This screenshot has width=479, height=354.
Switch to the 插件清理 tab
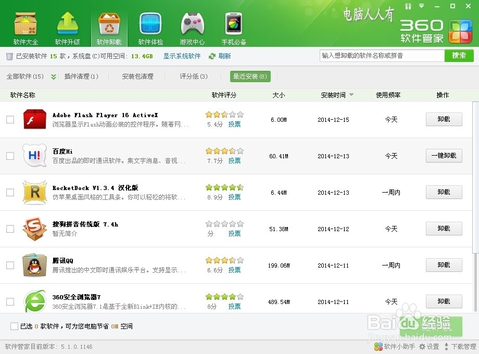81,75
